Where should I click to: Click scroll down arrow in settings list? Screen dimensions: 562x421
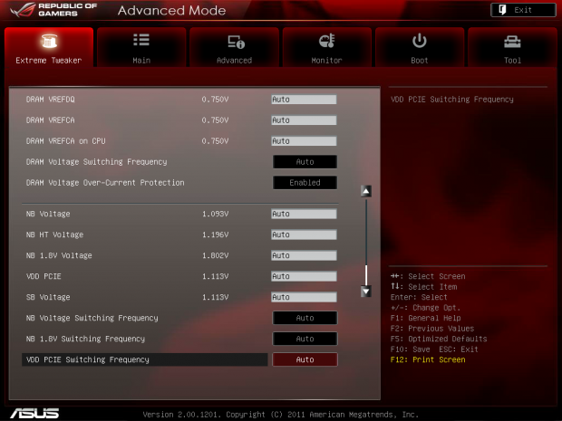(x=365, y=292)
